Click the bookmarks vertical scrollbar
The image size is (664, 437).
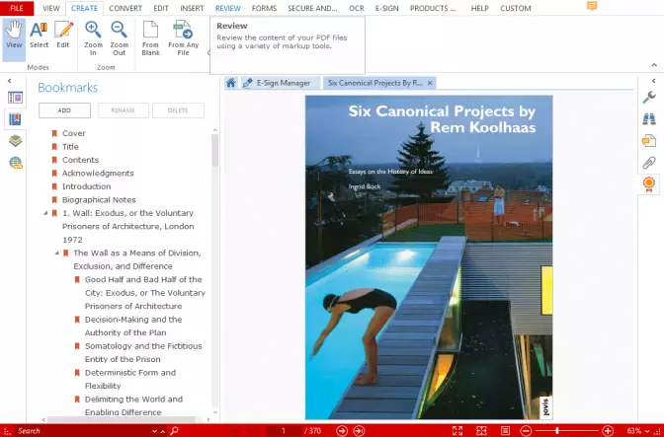[215, 151]
